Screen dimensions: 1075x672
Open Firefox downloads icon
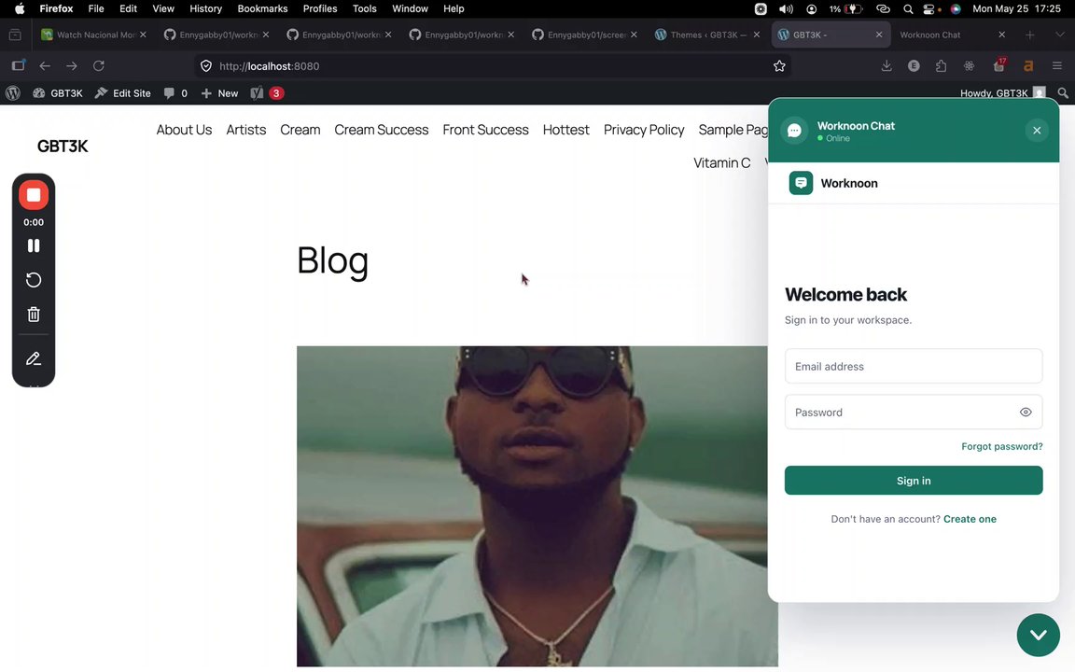[x=887, y=66]
